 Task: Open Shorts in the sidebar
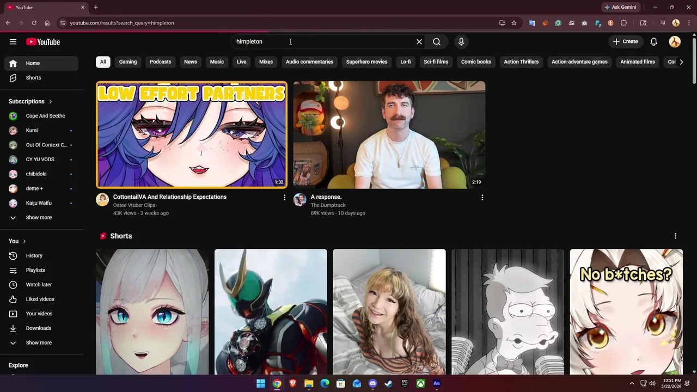(x=41, y=78)
